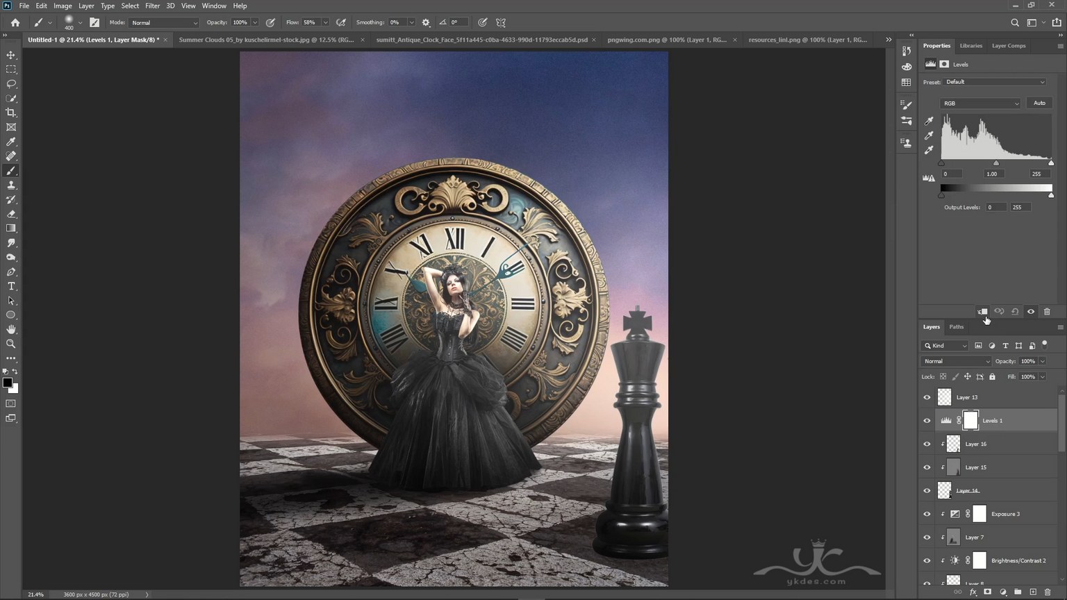Viewport: 1067px width, 600px height.
Task: Select the Gradient tool
Action: [x=11, y=228]
